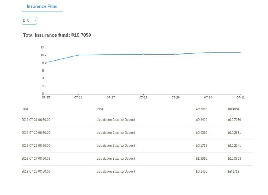Viewport: 268px width, 195px height.
Task: Click the Total insurance fund heading
Action: pos(57,35)
